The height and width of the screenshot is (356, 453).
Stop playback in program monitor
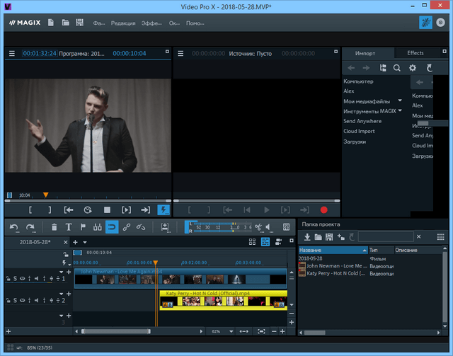tap(107, 209)
